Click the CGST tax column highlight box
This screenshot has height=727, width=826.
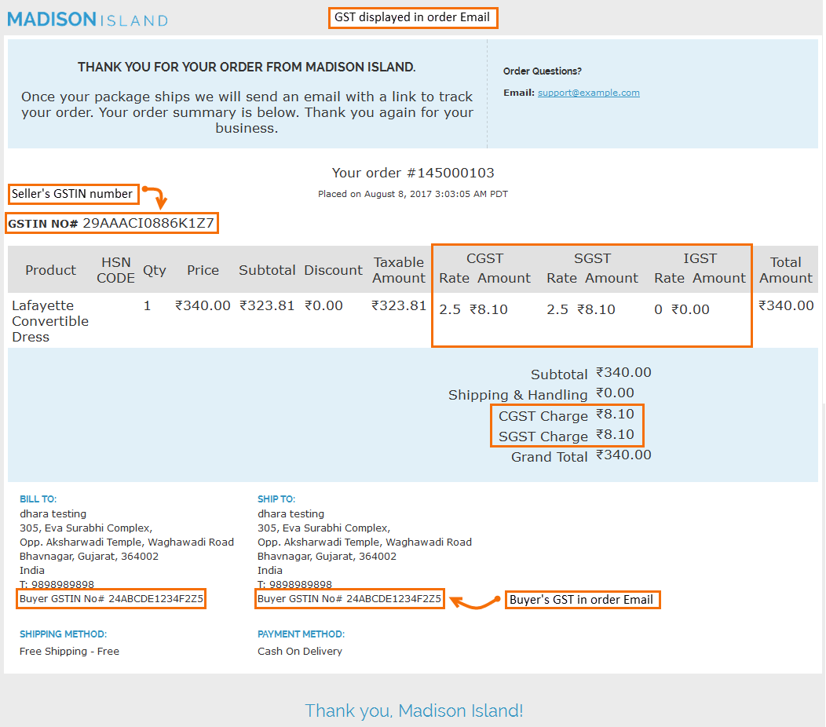(x=591, y=294)
